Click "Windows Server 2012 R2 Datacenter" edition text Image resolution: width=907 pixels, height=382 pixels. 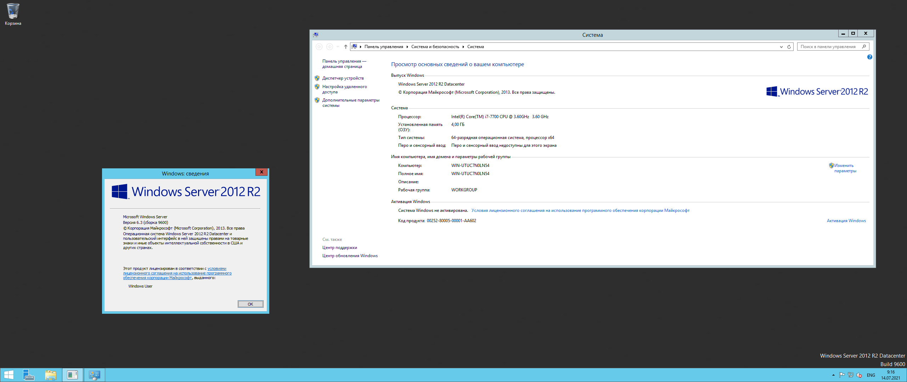(431, 84)
